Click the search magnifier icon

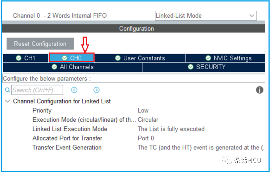(7, 90)
